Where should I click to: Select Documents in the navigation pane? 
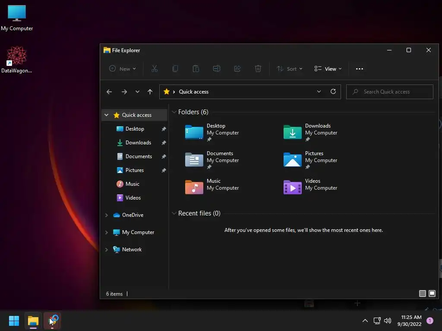pyautogui.click(x=139, y=156)
